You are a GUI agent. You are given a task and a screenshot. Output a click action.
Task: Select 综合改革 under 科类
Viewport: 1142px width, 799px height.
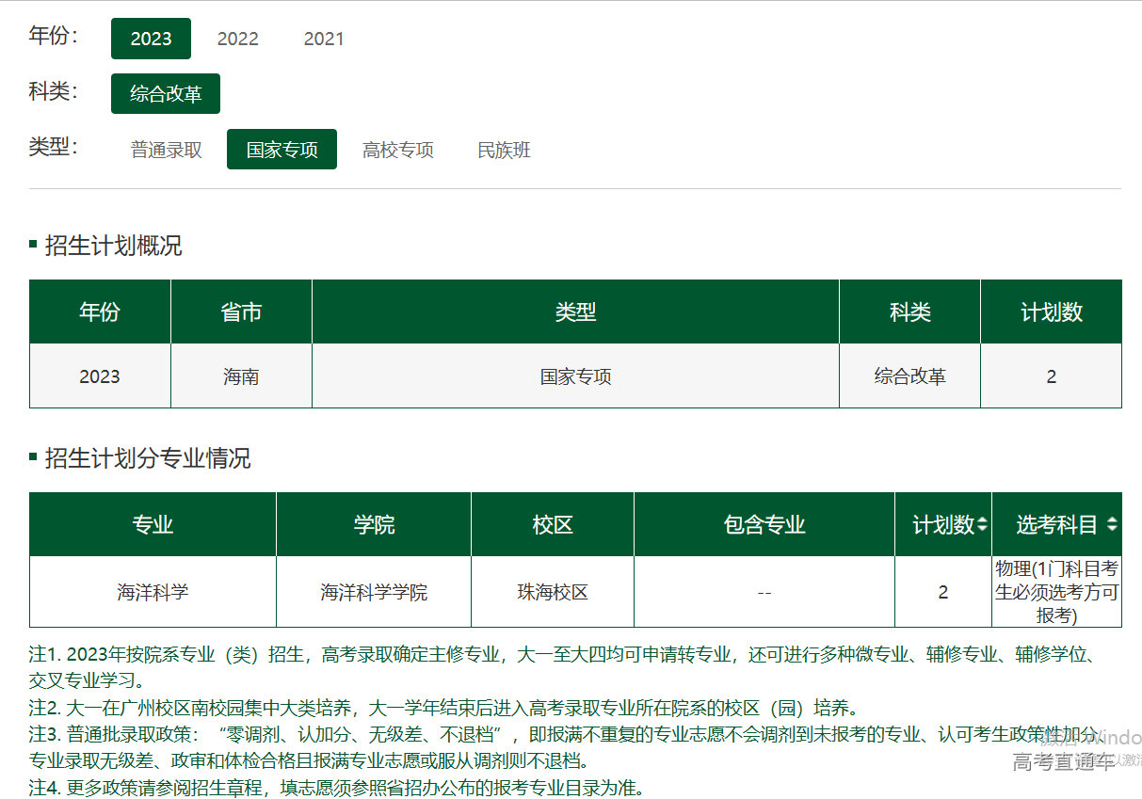(x=166, y=94)
